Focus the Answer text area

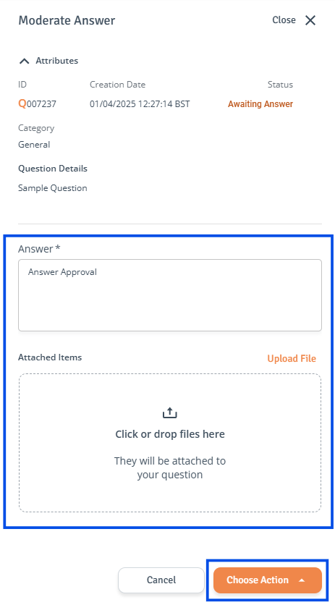[x=169, y=295]
